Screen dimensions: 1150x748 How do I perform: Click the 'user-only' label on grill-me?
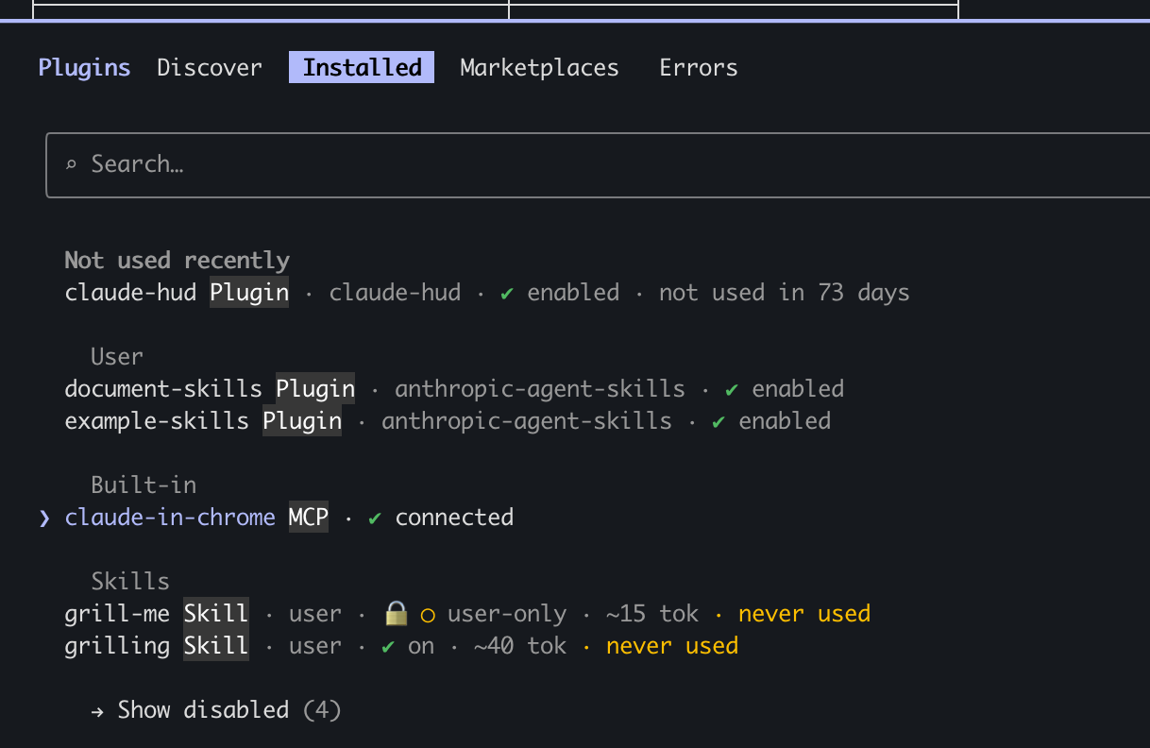pyautogui.click(x=507, y=614)
